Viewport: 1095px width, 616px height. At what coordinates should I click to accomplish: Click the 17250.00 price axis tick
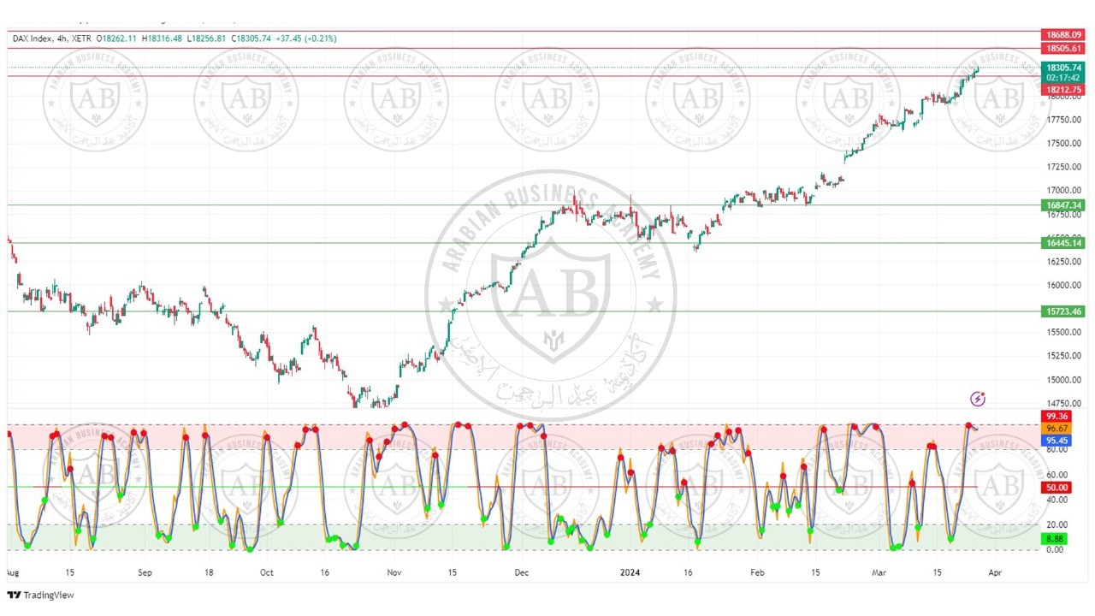point(1063,168)
